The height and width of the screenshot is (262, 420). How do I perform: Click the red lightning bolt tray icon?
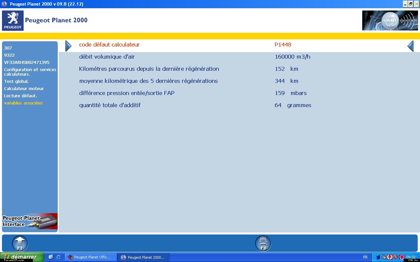[390, 257]
